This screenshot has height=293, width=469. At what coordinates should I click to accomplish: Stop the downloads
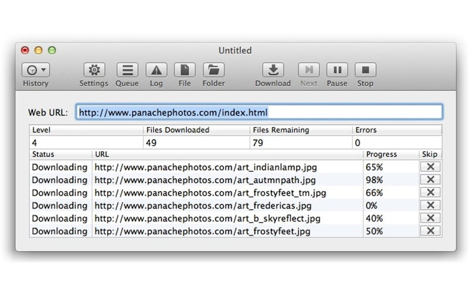[x=365, y=70]
